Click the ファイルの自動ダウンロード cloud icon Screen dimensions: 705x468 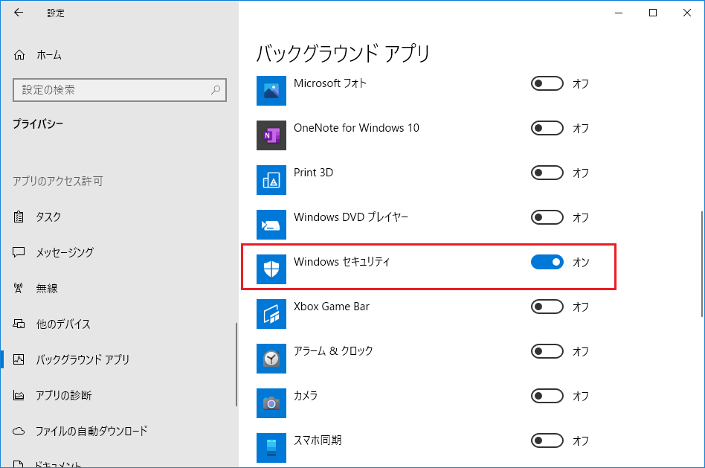[19, 431]
